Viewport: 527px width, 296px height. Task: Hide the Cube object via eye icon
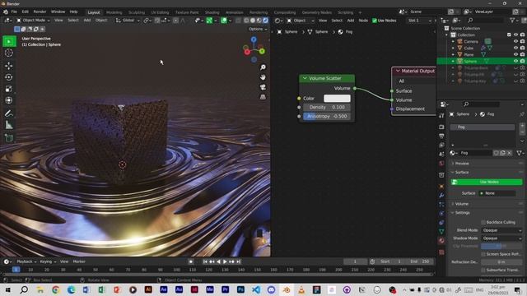coord(515,48)
